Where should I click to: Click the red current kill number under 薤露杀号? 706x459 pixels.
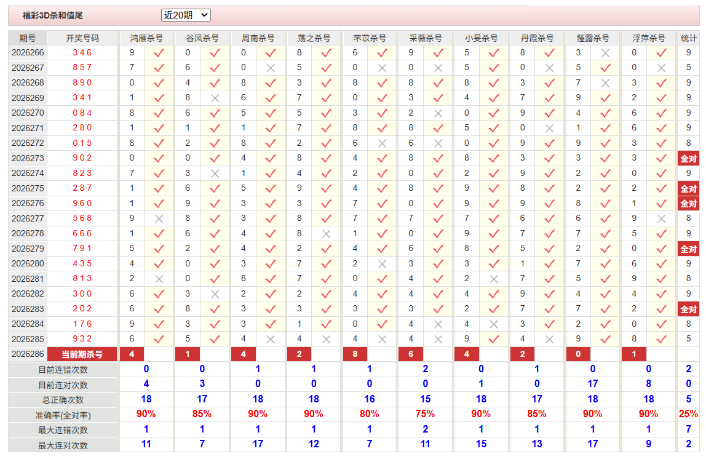click(x=579, y=354)
